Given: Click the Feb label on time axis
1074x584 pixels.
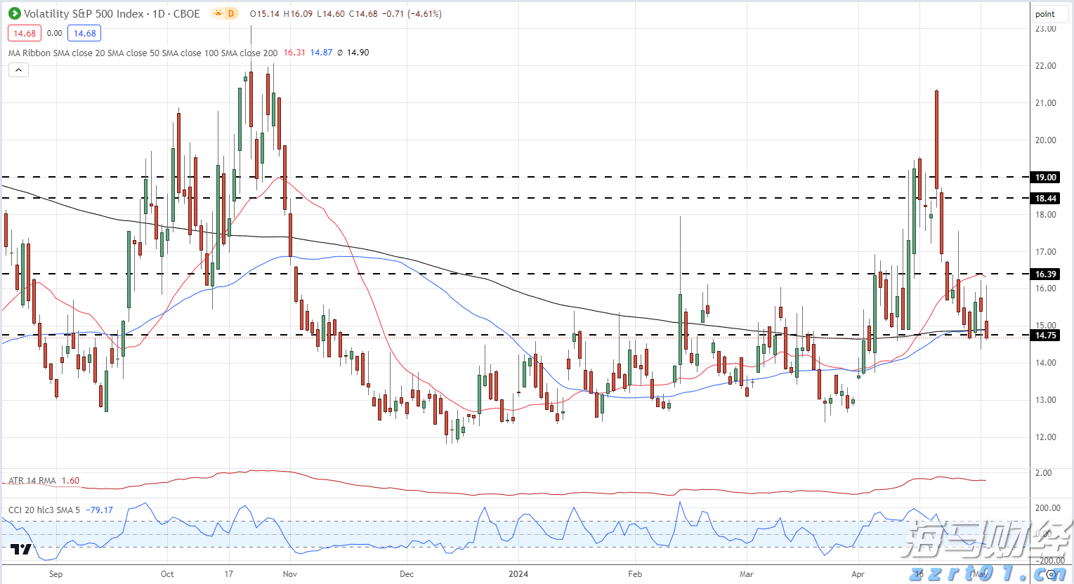Looking at the screenshot, I should click(x=635, y=573).
